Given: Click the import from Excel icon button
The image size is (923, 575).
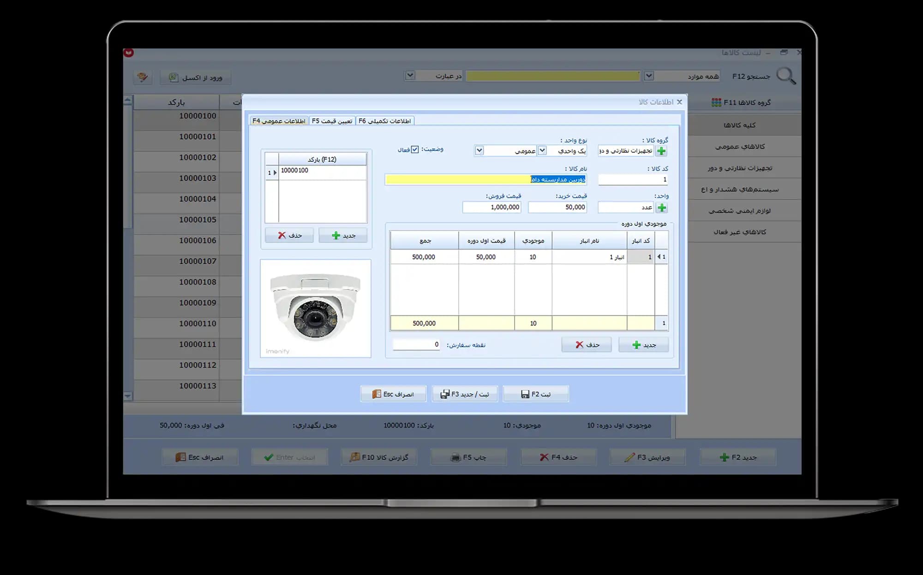Looking at the screenshot, I should coord(196,77).
